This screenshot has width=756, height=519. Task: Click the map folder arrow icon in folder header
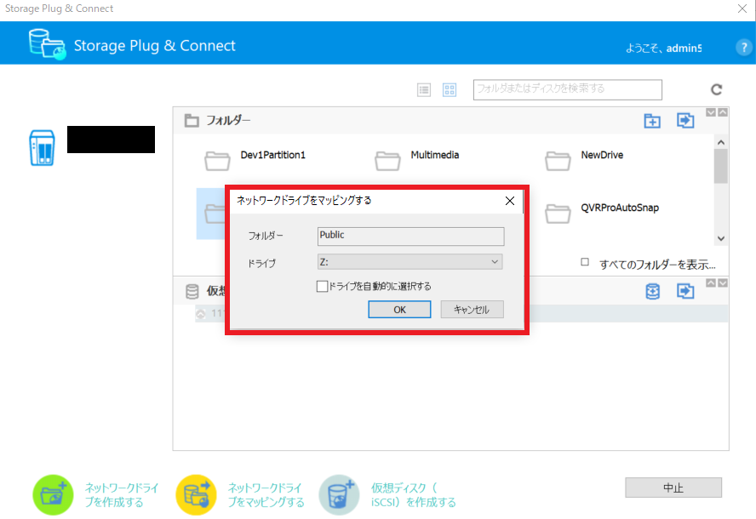click(685, 121)
